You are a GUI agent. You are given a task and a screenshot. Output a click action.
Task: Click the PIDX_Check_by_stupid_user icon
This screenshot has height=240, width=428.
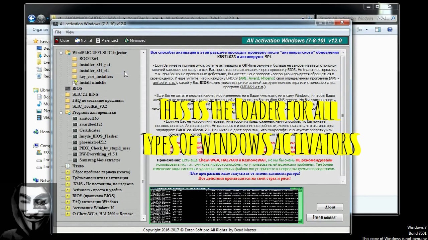[x=75, y=148]
